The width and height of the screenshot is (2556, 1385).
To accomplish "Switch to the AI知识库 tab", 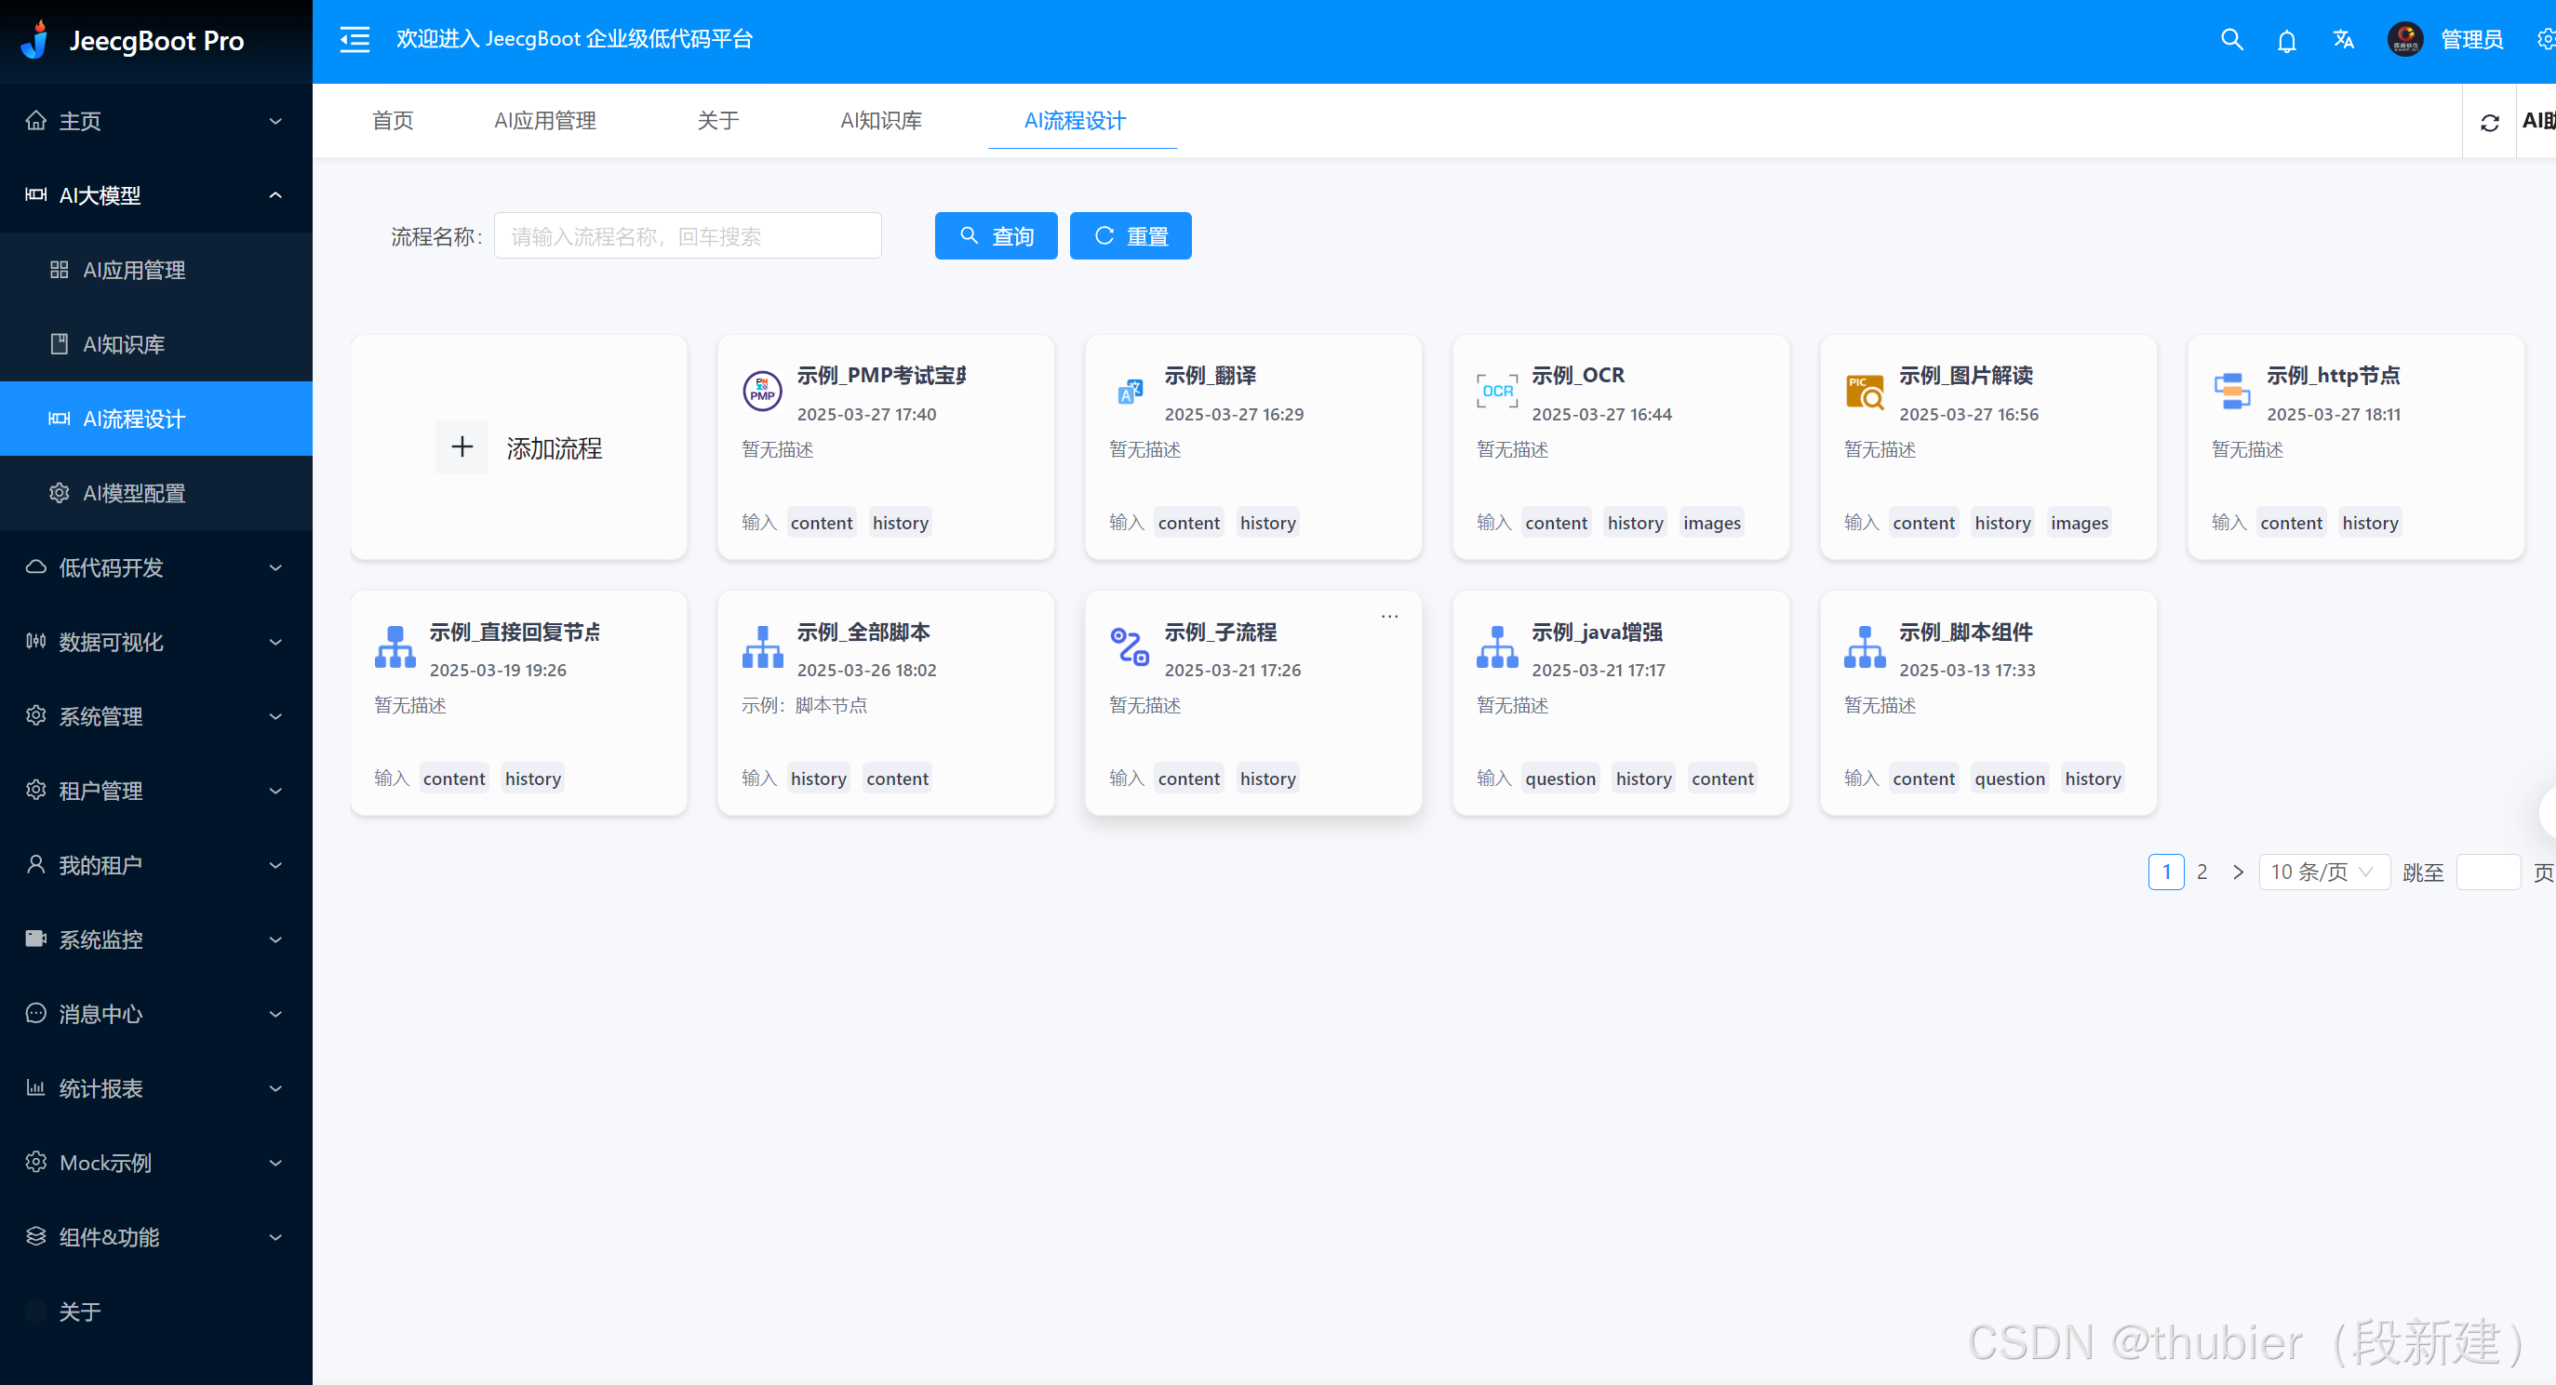I will point(880,121).
